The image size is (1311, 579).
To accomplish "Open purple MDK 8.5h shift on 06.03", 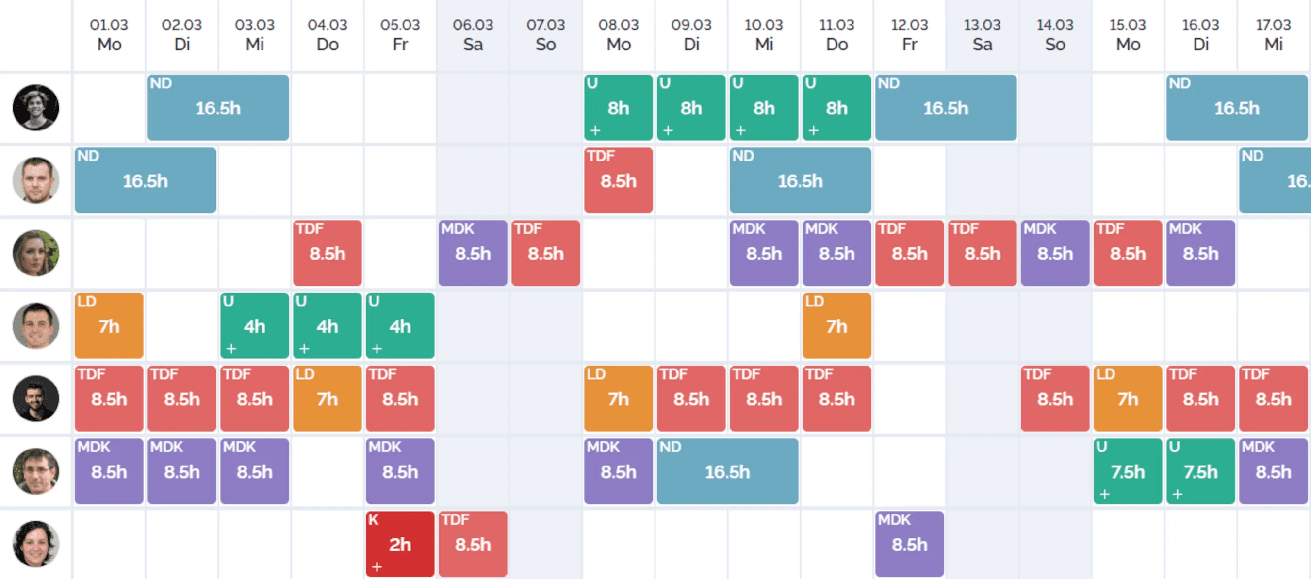I will click(x=473, y=253).
